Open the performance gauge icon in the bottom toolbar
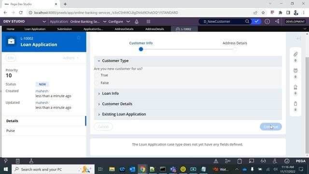 point(287,161)
